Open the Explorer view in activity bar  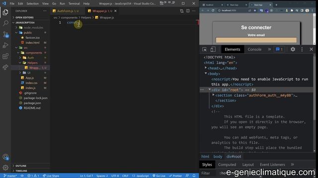coord(5,12)
